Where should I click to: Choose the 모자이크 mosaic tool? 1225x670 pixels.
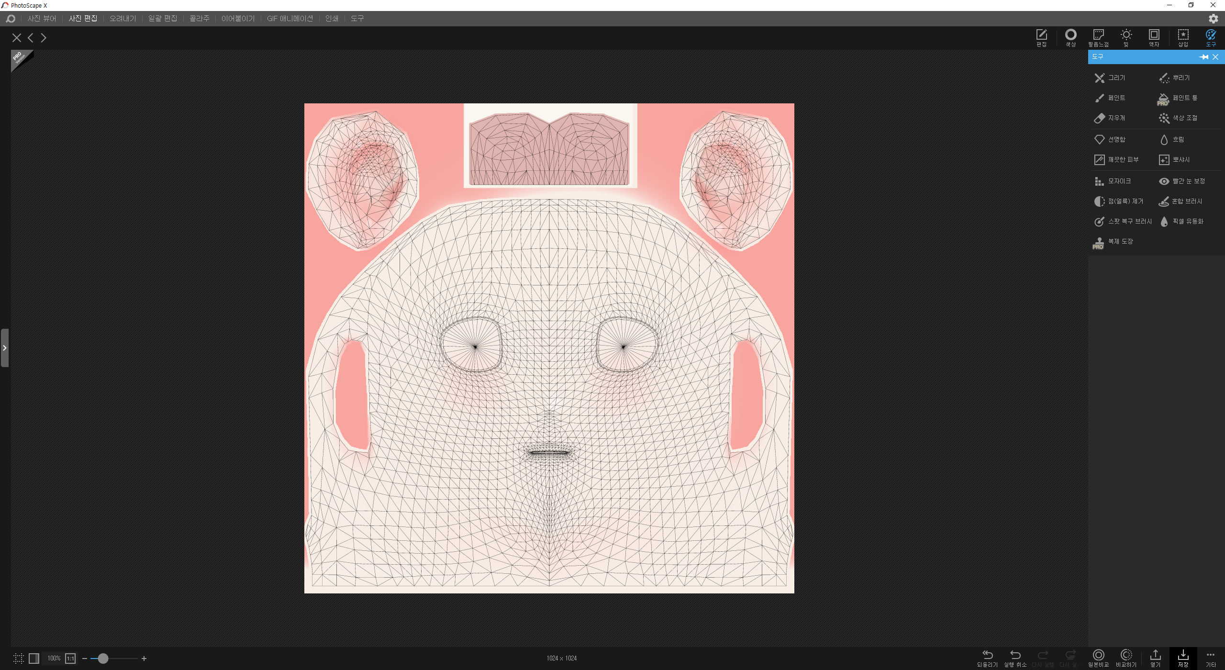tap(1113, 181)
